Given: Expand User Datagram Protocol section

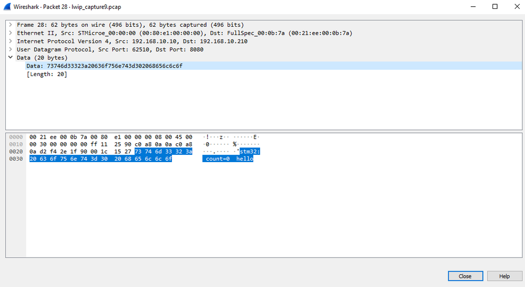Looking at the screenshot, I should (x=11, y=49).
